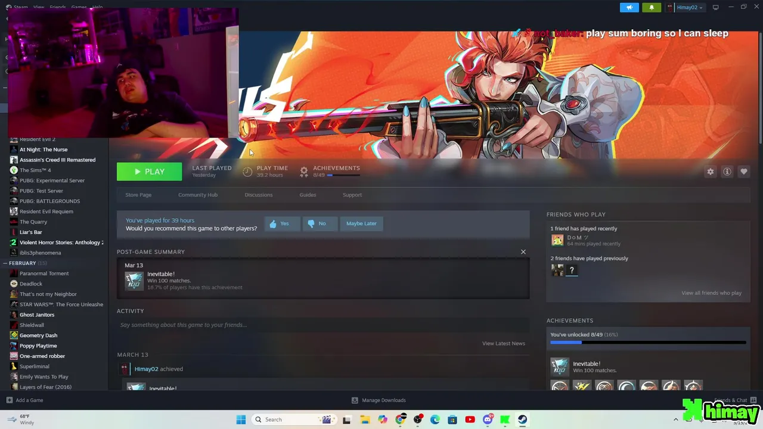The image size is (763, 429).
Task: Open friend DoM avatar in Friends Who Play
Action: [x=557, y=240]
